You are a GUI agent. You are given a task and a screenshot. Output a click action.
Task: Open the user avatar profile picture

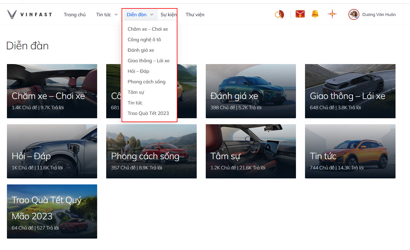click(x=354, y=14)
